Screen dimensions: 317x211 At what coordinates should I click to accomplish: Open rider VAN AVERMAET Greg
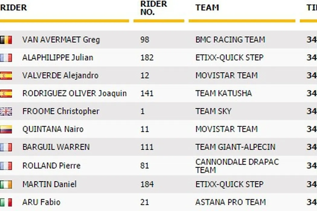click(61, 40)
